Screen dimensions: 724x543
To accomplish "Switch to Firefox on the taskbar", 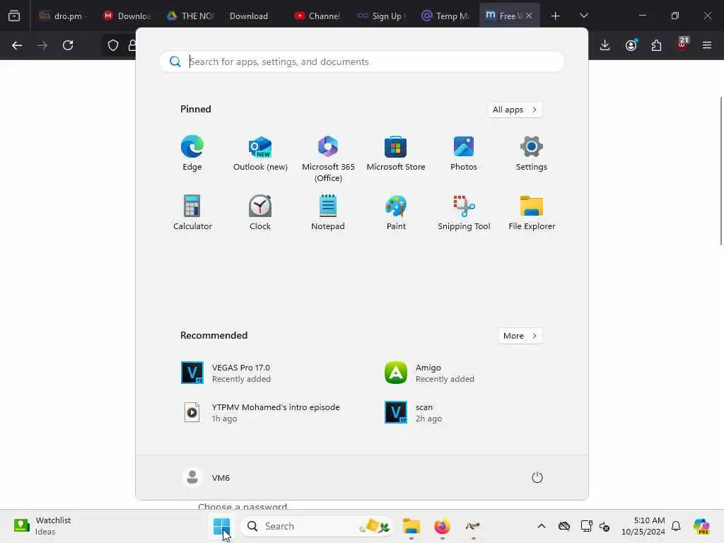I will (442, 526).
